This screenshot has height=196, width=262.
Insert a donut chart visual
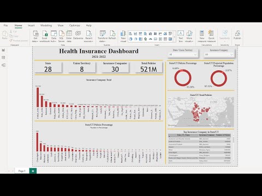coord(135,39)
